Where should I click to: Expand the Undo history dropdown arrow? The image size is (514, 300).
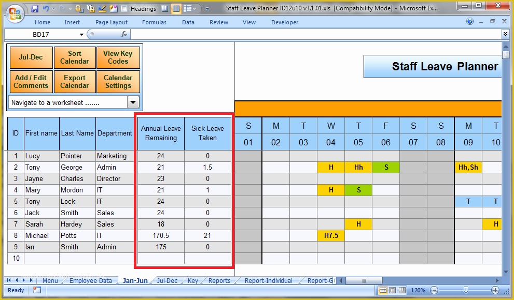[x=53, y=8]
